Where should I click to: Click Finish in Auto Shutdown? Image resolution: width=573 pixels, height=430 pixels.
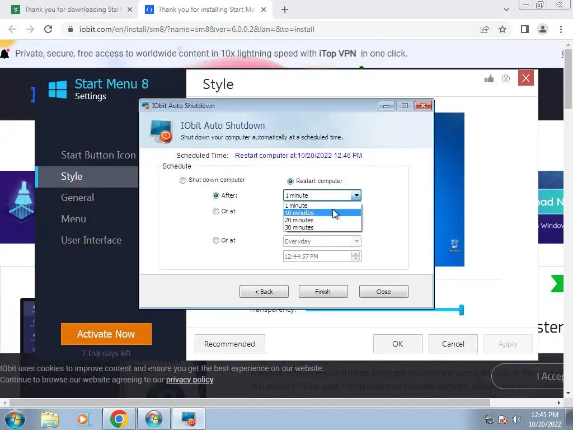pos(323,292)
